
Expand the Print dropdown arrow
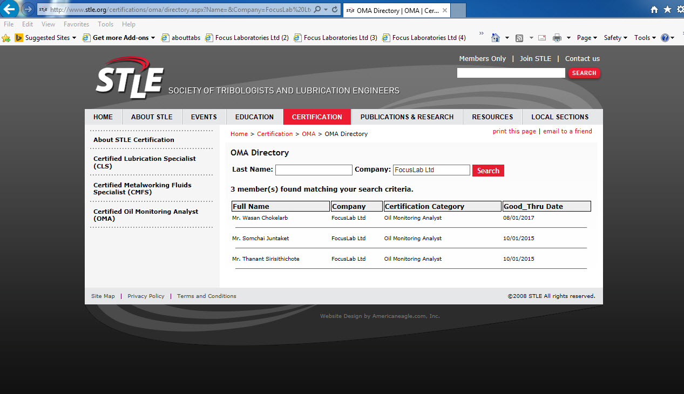[568, 38]
